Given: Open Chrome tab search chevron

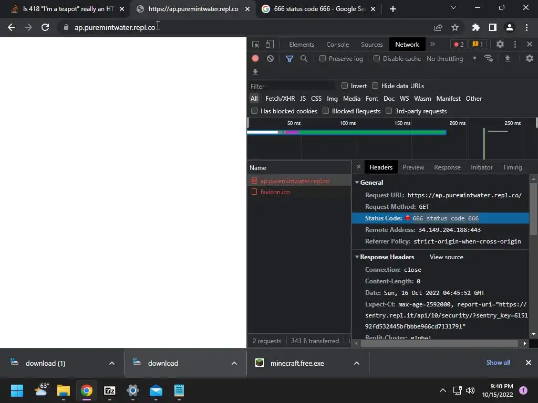Looking at the screenshot, I should 453,7.
